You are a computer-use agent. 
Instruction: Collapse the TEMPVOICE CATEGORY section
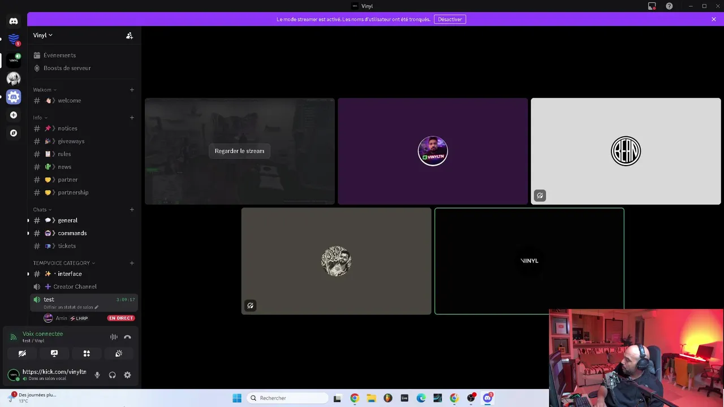(x=64, y=263)
